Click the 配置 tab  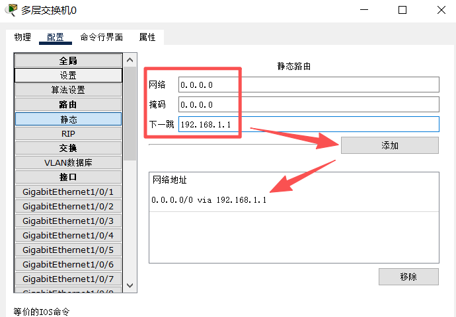pos(56,37)
